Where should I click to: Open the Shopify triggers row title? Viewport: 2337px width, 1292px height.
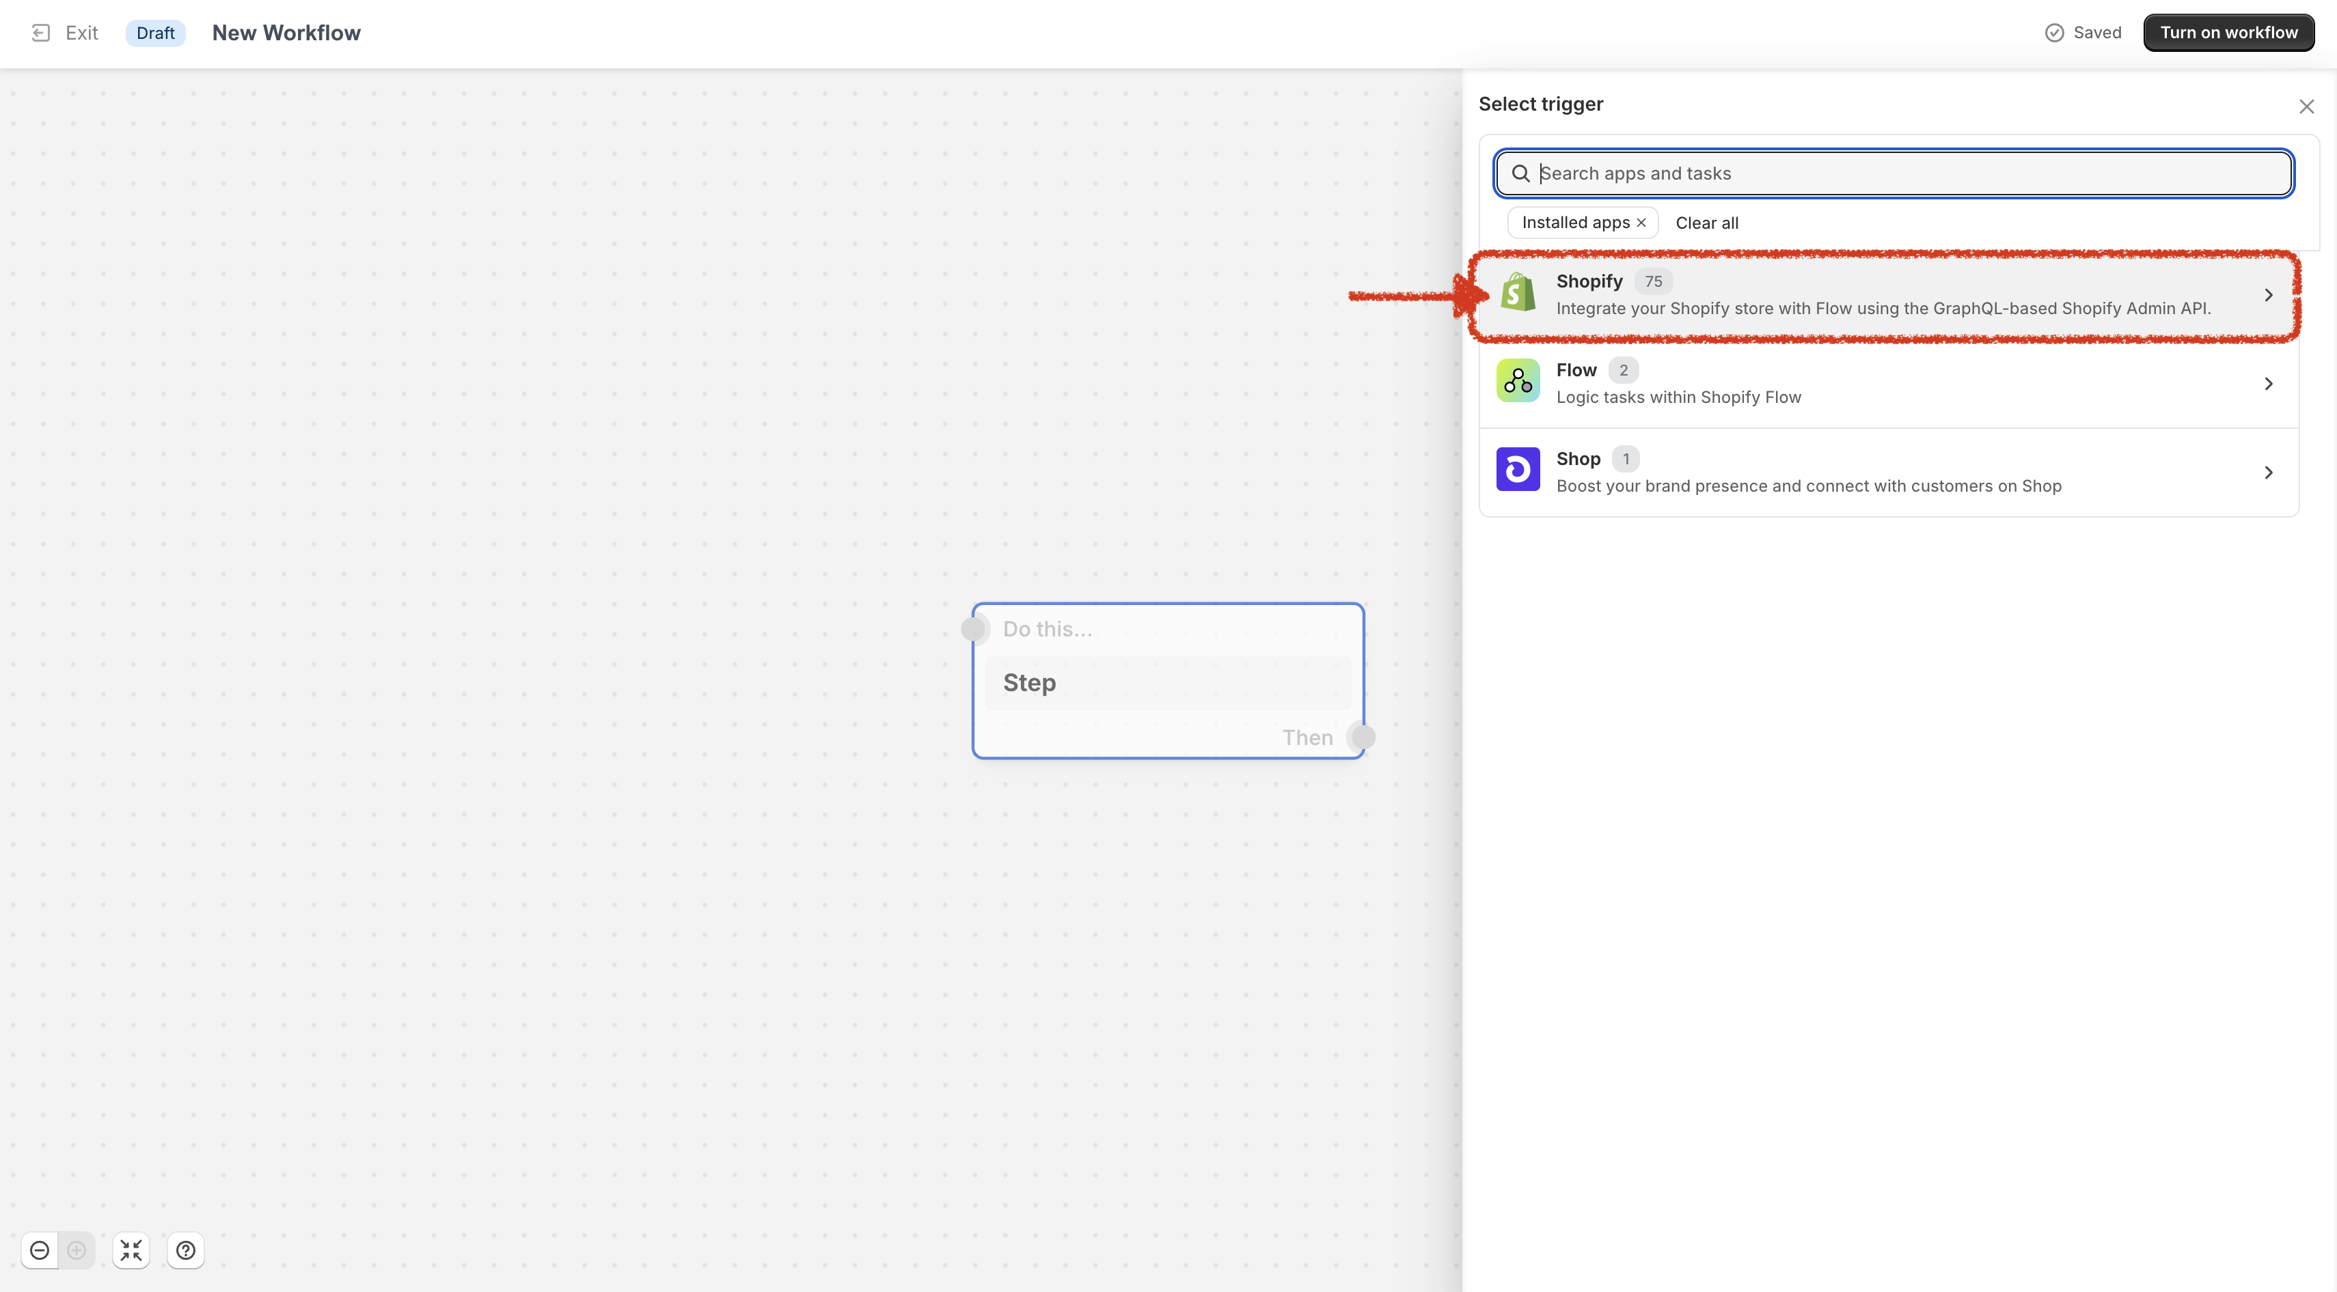pyautogui.click(x=1589, y=281)
